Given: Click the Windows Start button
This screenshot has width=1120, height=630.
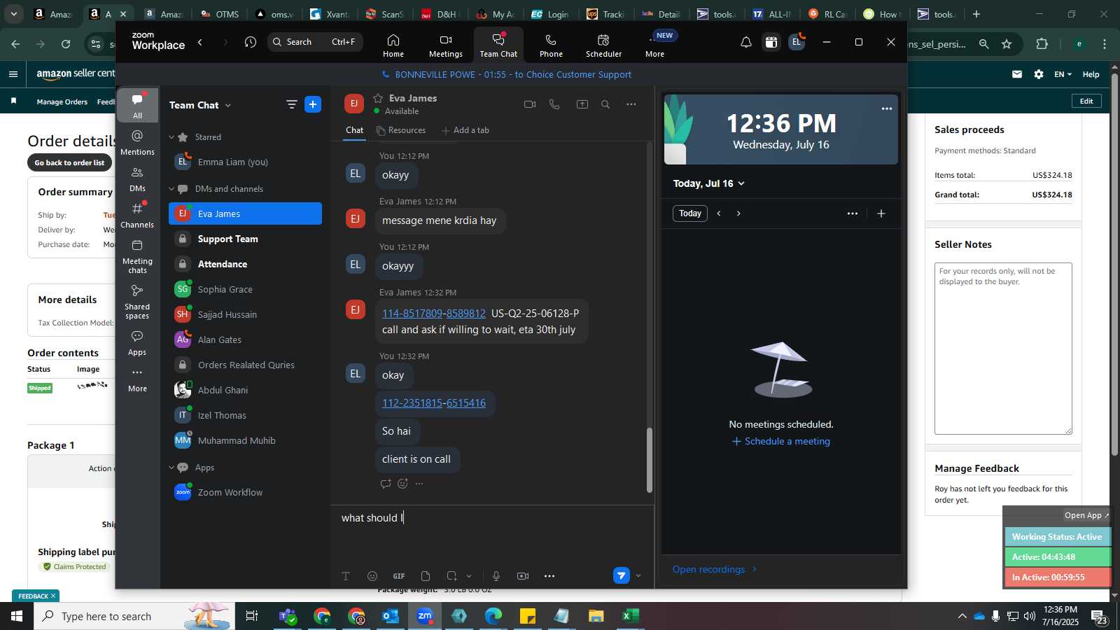Looking at the screenshot, I should tap(17, 616).
